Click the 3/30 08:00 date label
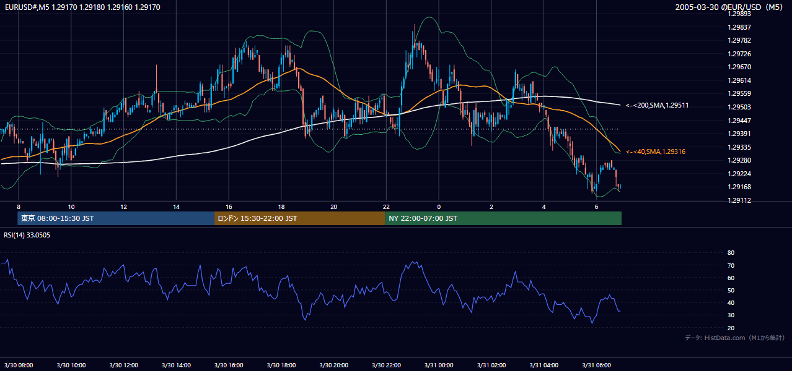 (19, 365)
